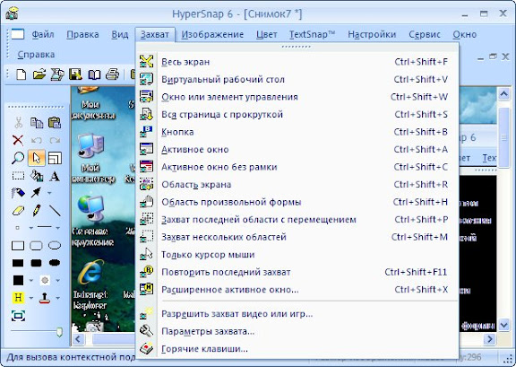516x367 pixels.
Task: Click the Save diskette icon in toolbar
Action: pos(75,74)
